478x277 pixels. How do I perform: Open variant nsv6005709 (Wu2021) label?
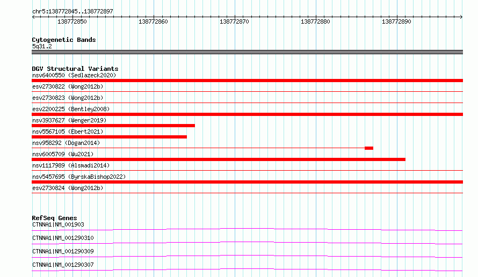click(x=63, y=154)
